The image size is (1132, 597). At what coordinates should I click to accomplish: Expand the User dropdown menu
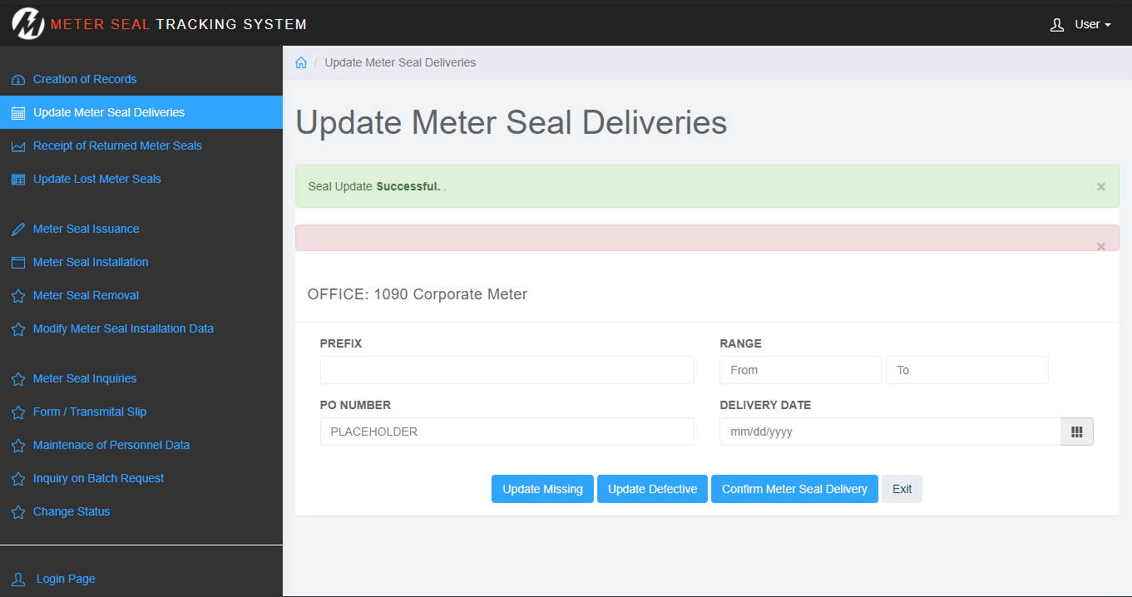pos(1080,24)
